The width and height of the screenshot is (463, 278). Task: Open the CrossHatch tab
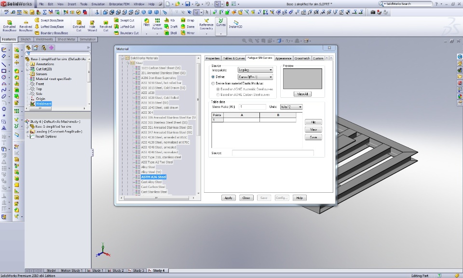[302, 58]
